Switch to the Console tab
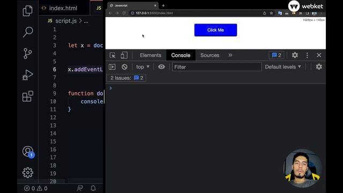 (181, 55)
